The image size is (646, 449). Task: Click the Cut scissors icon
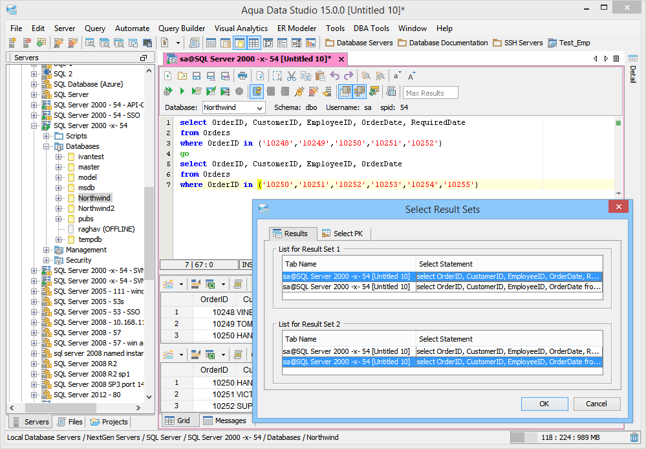click(x=292, y=76)
